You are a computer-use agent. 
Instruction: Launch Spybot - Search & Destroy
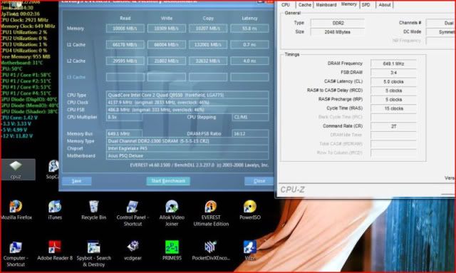click(x=93, y=254)
